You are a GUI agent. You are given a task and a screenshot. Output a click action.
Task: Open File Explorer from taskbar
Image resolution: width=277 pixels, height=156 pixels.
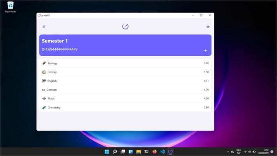pos(138,151)
